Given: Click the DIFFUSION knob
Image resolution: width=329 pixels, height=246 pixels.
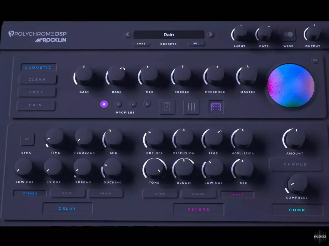Looking at the screenshot, I should click(183, 138).
